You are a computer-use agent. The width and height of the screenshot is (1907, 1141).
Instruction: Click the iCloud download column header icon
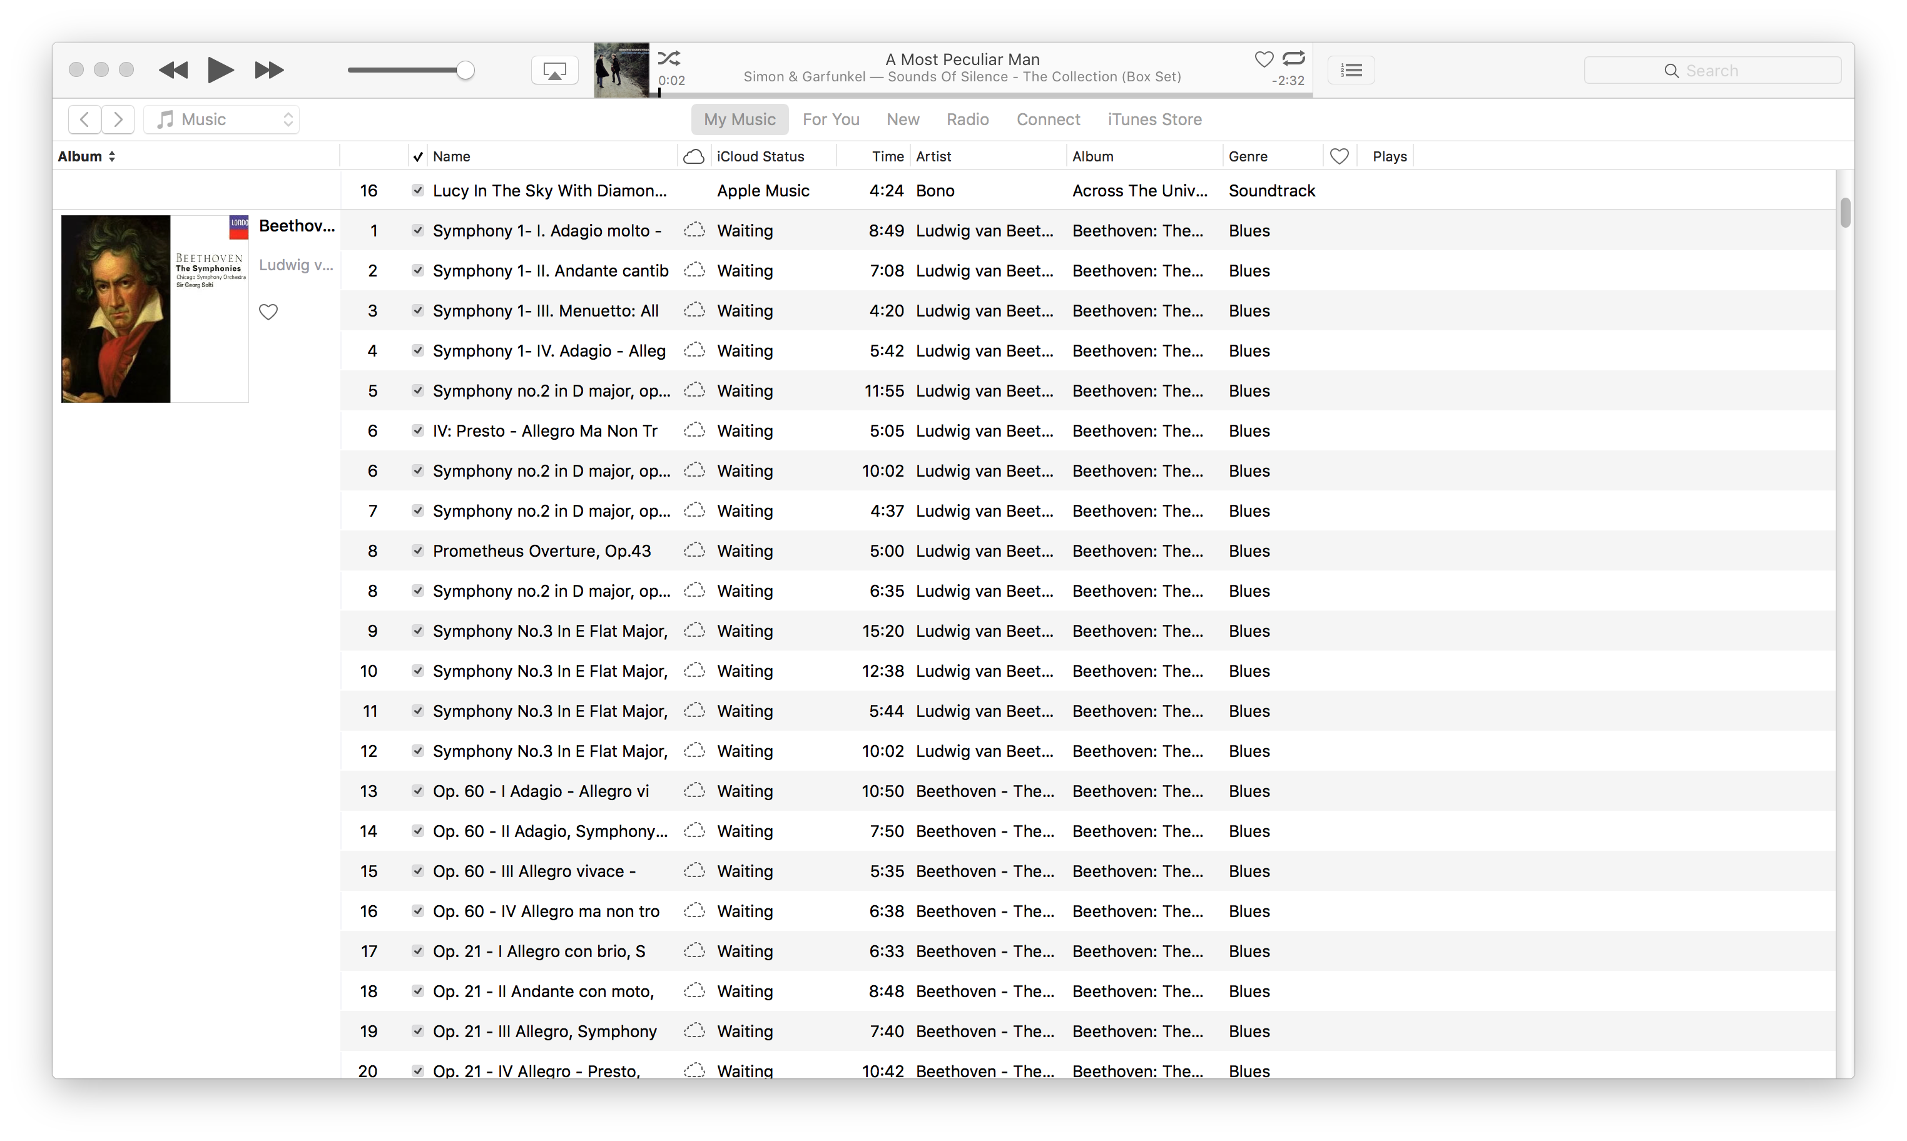(694, 157)
